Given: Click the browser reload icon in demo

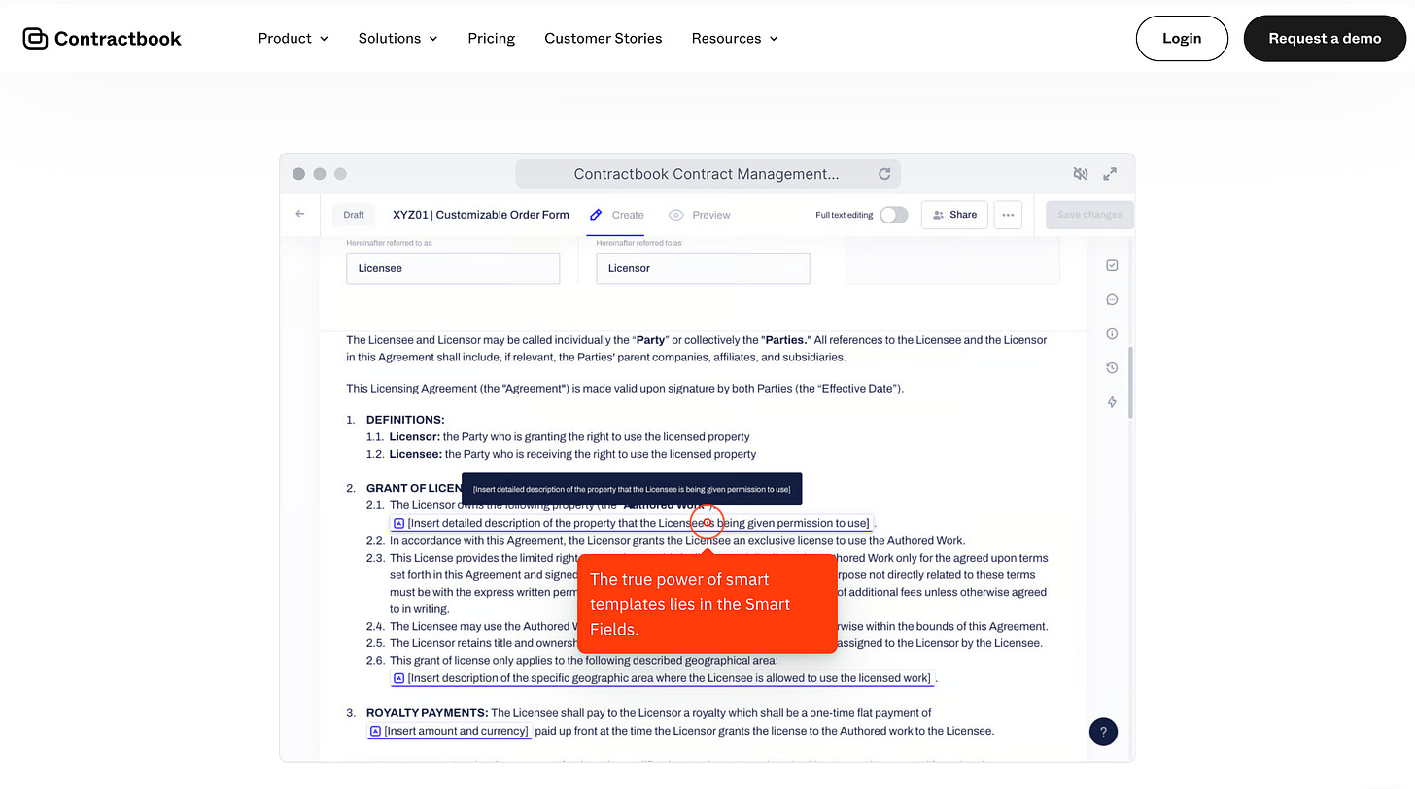Looking at the screenshot, I should click(x=884, y=174).
